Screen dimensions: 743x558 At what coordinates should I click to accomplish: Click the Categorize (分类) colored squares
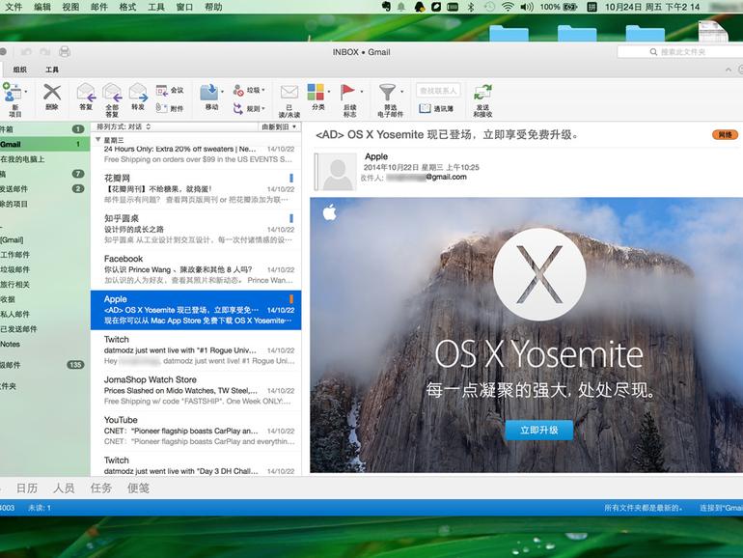[x=316, y=92]
